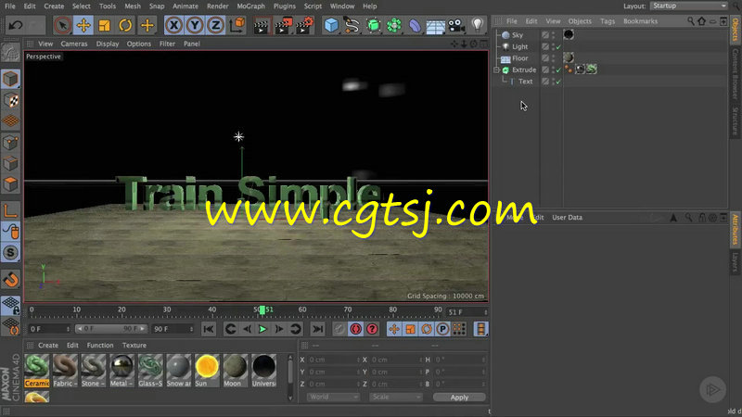Switch to Polygons mode
This screenshot has height=417, width=742.
(x=10, y=183)
